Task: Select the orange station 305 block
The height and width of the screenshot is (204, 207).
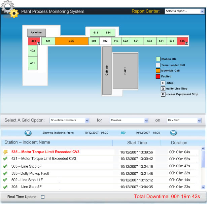Action: click(x=71, y=41)
